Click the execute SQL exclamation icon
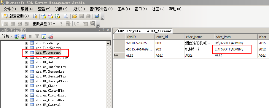The image size is (269, 108). pos(61,24)
